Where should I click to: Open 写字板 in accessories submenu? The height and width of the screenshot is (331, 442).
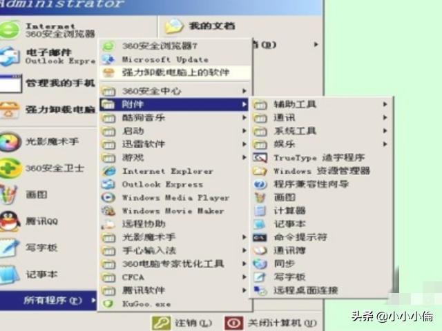(x=320, y=277)
